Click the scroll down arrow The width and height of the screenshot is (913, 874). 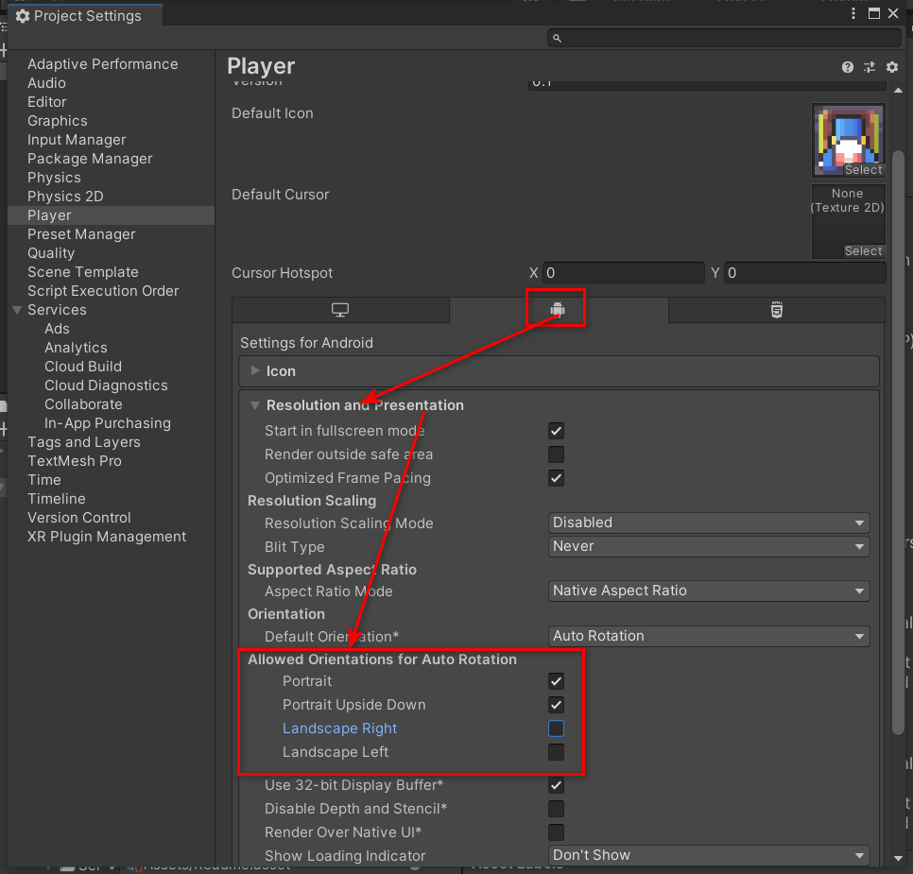899,858
